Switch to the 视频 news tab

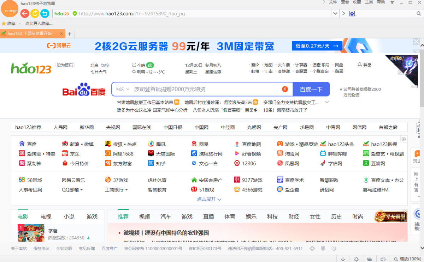pos(144,217)
